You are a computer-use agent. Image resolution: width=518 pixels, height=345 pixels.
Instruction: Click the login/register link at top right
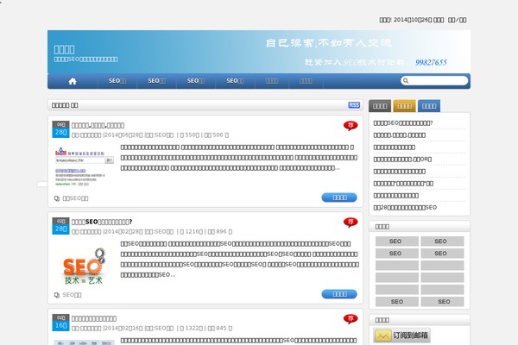coord(458,20)
